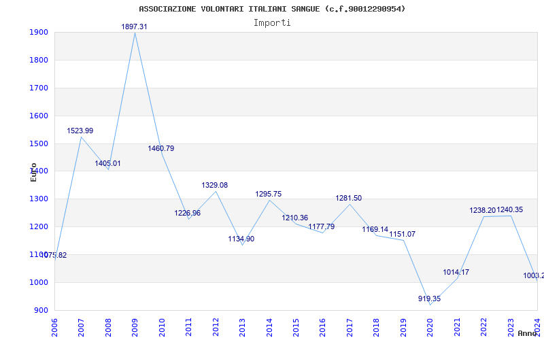544x340 pixels.
Task: Click the 1405.01 data label
Action: pos(108,163)
